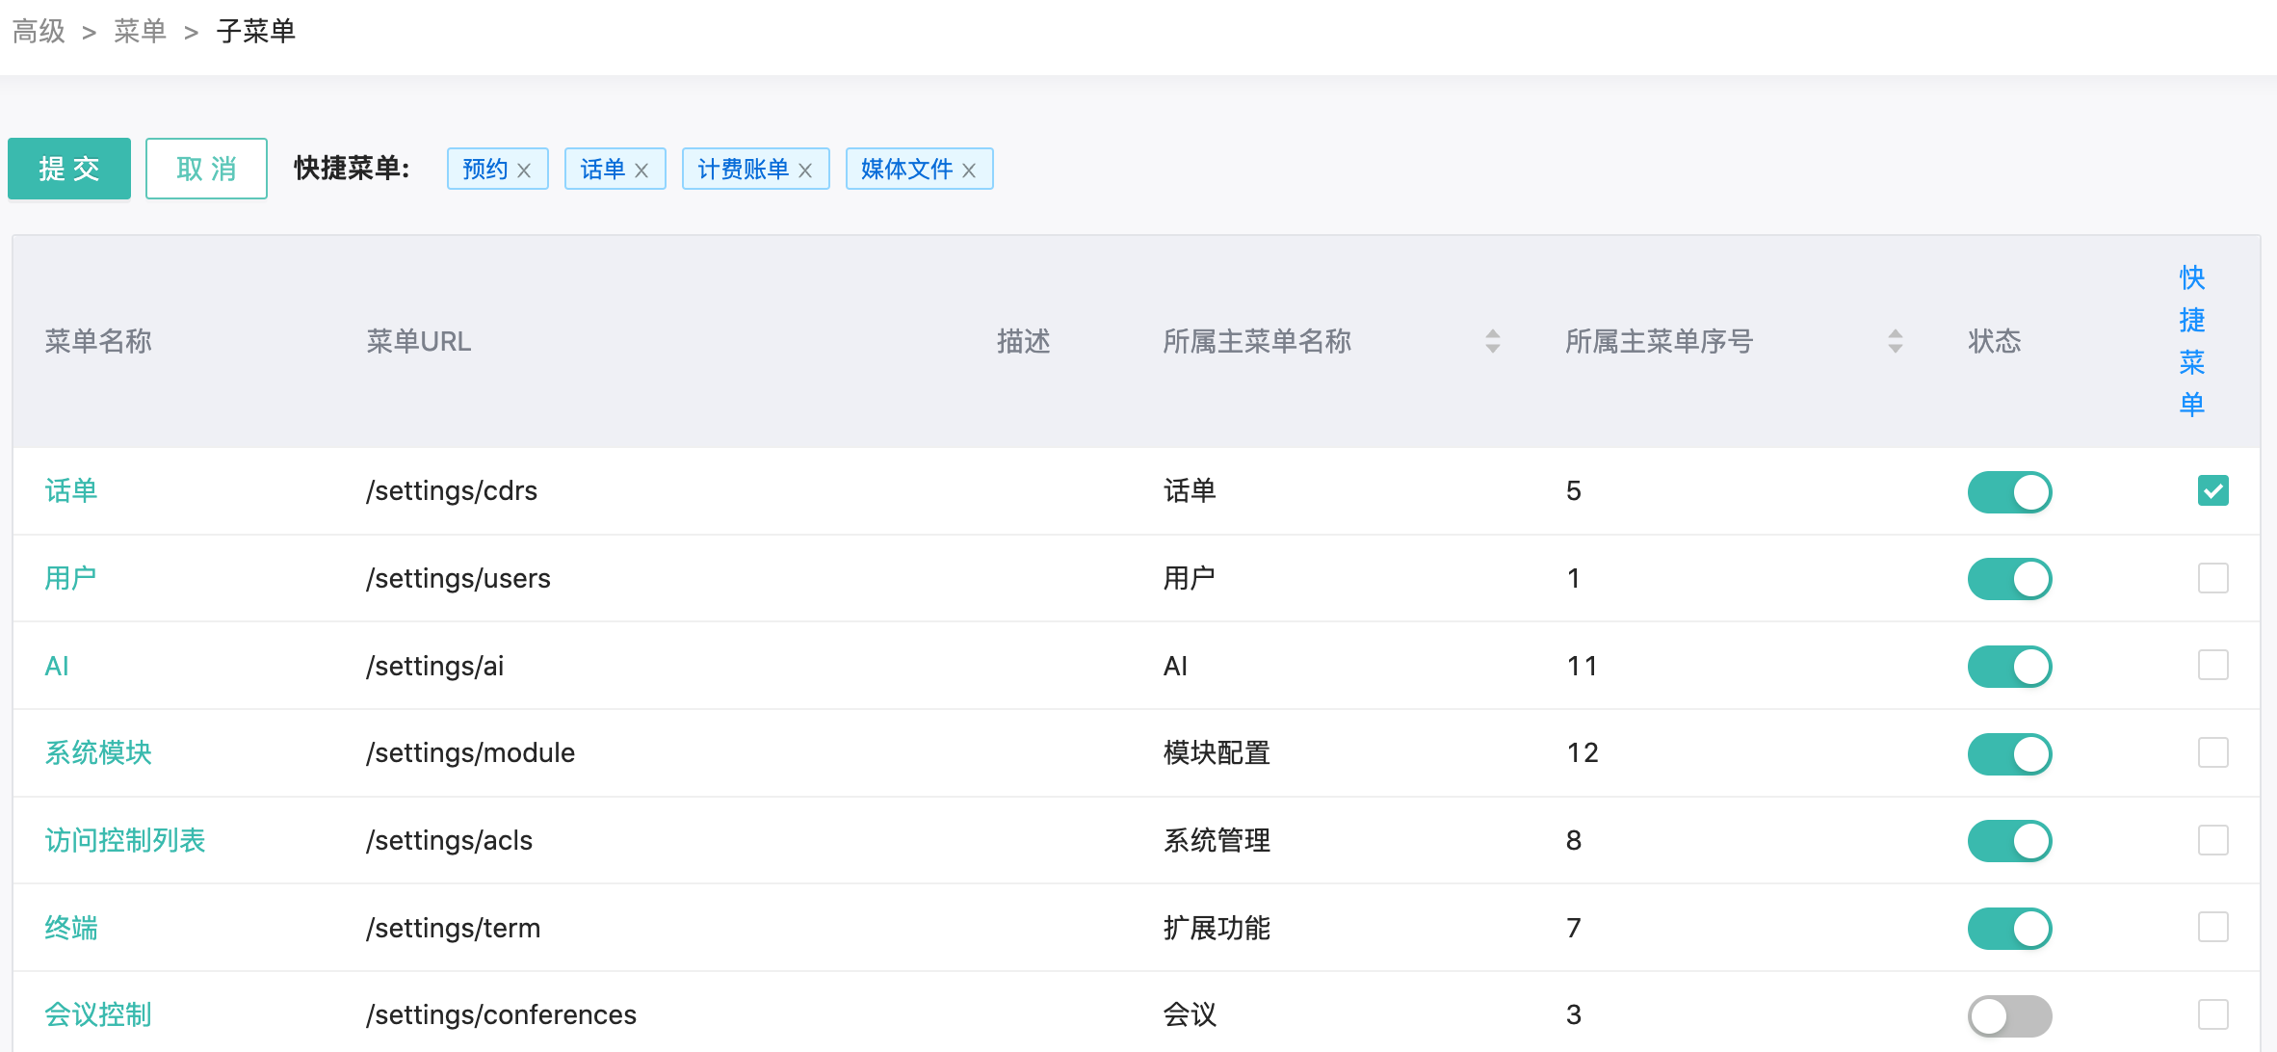Click the 子菜单 breadcrumb item
This screenshot has height=1052, width=2277.
click(x=256, y=32)
